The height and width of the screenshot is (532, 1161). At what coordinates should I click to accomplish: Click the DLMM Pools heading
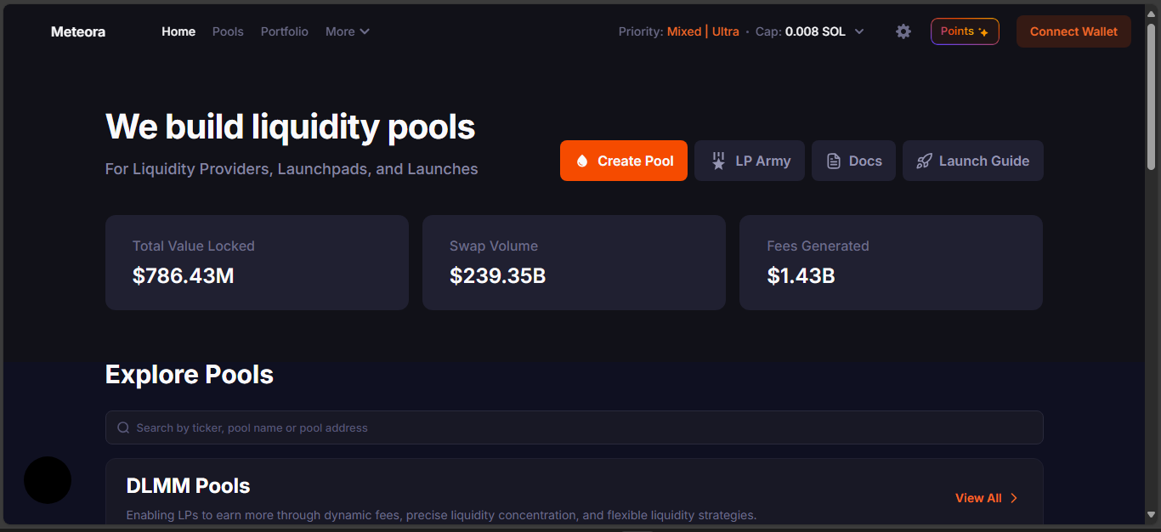pyautogui.click(x=188, y=486)
